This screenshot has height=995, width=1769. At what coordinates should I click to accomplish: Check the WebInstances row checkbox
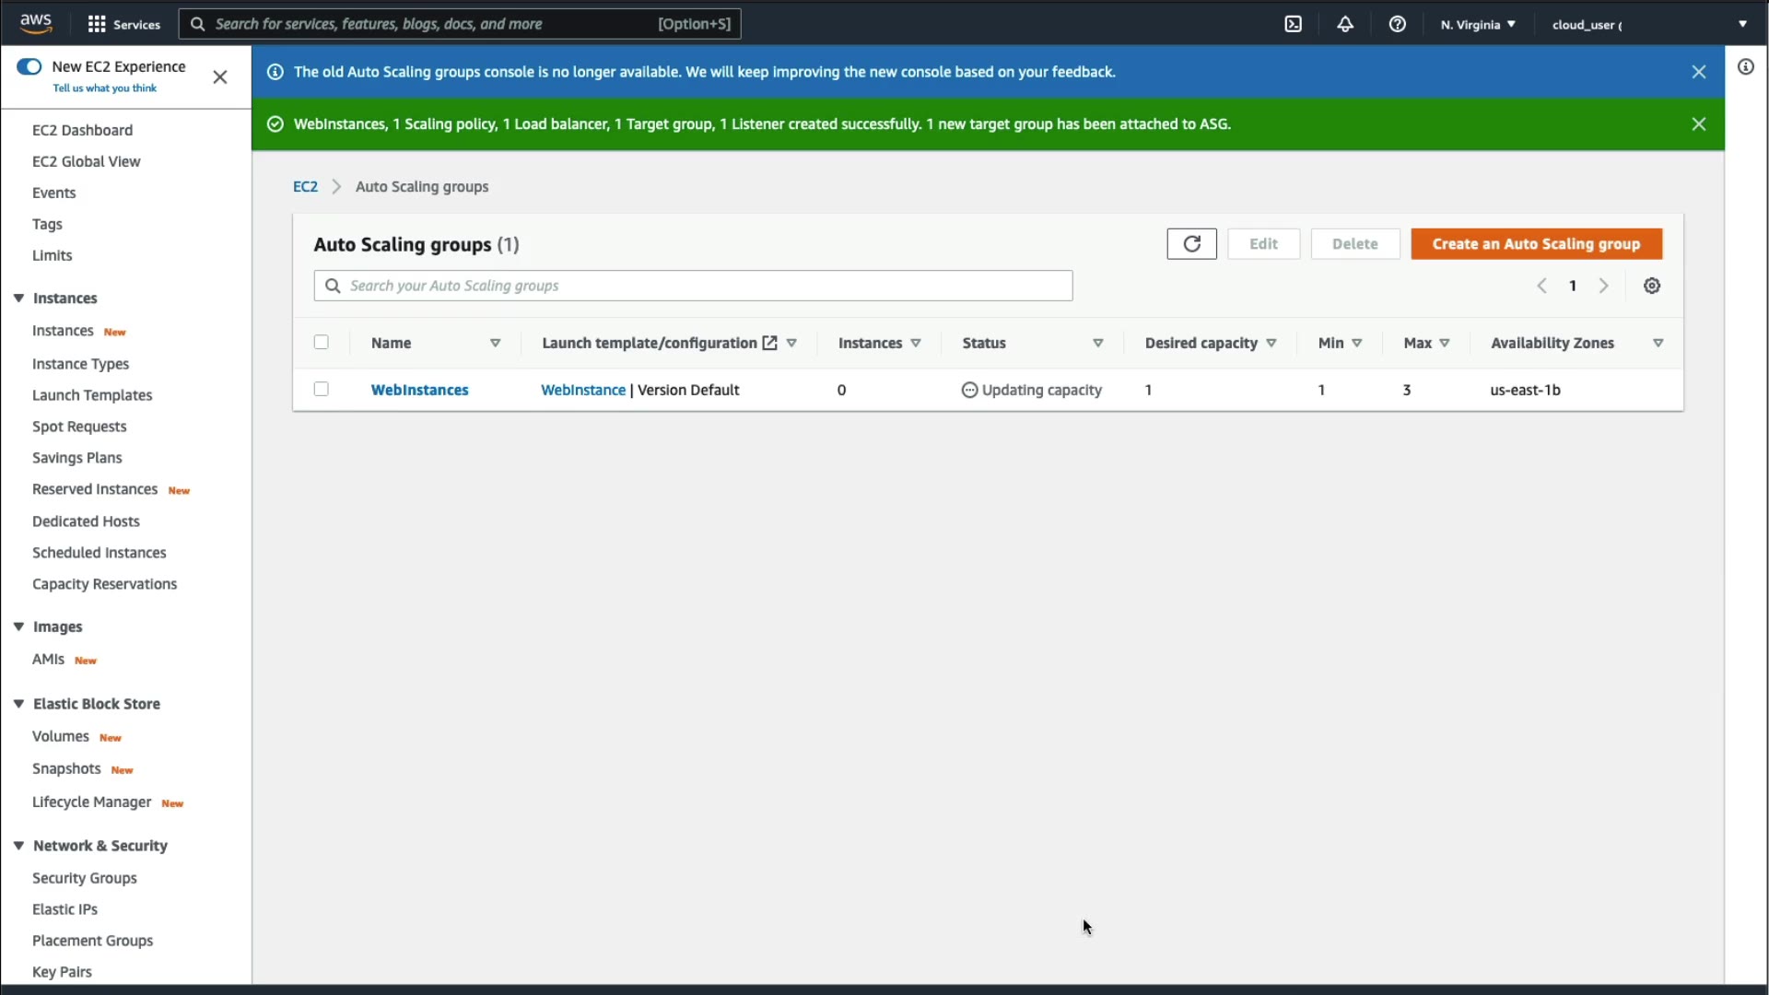click(x=321, y=389)
